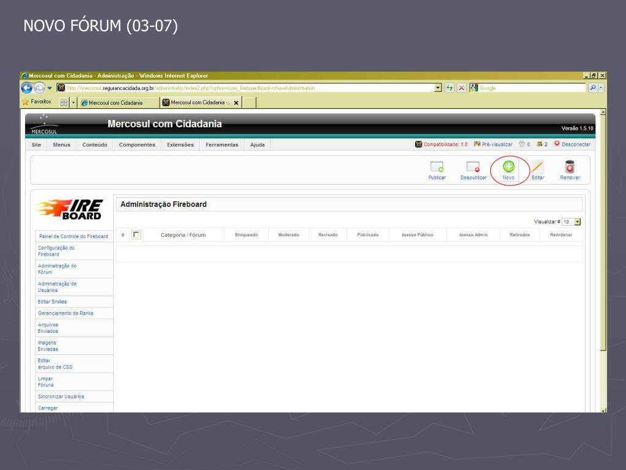This screenshot has width=626, height=470.
Task: Open the Quick Tabs dropdown arrow
Action: pyautogui.click(x=73, y=103)
